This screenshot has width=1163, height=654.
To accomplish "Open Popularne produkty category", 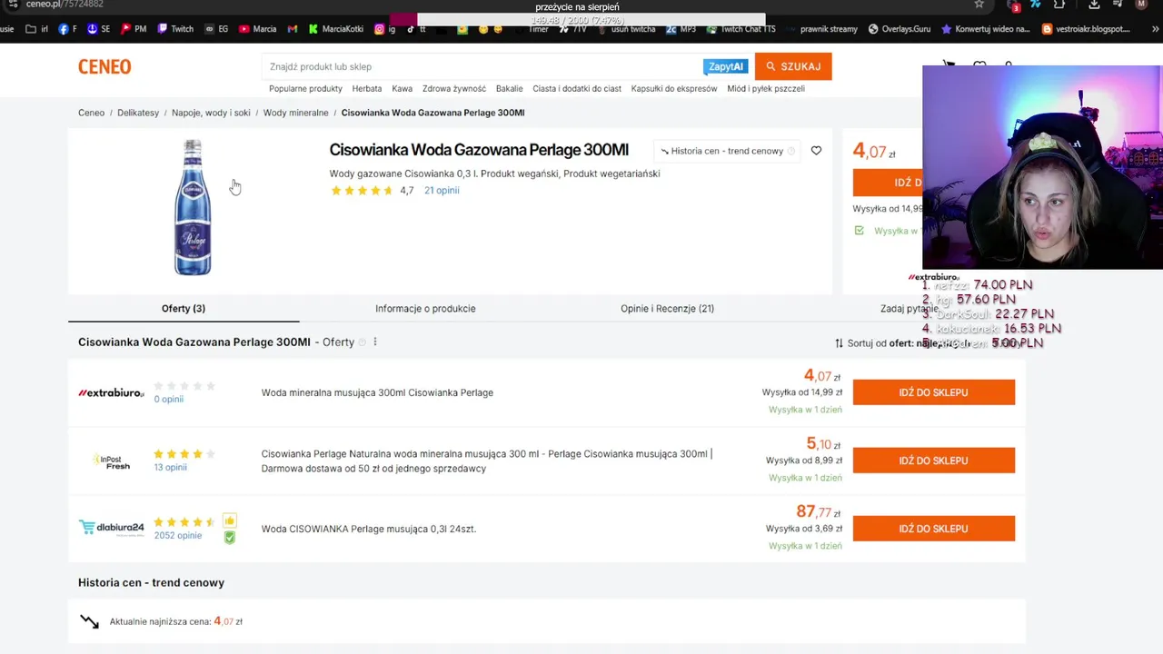I will click(305, 89).
